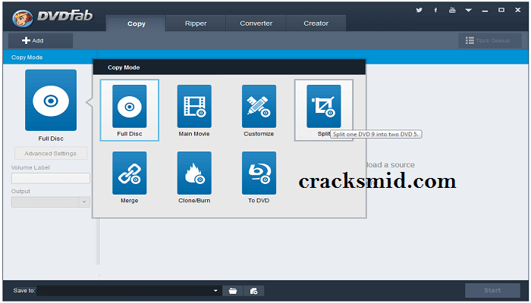
Task: Click the large Full Disc mode switcher
Action: click(51, 100)
